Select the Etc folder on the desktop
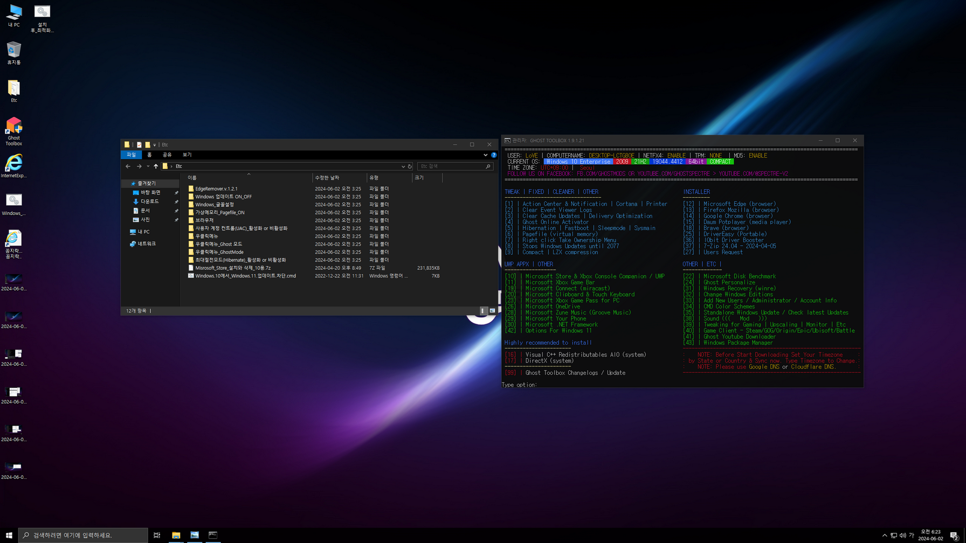This screenshot has height=543, width=966. [13, 90]
